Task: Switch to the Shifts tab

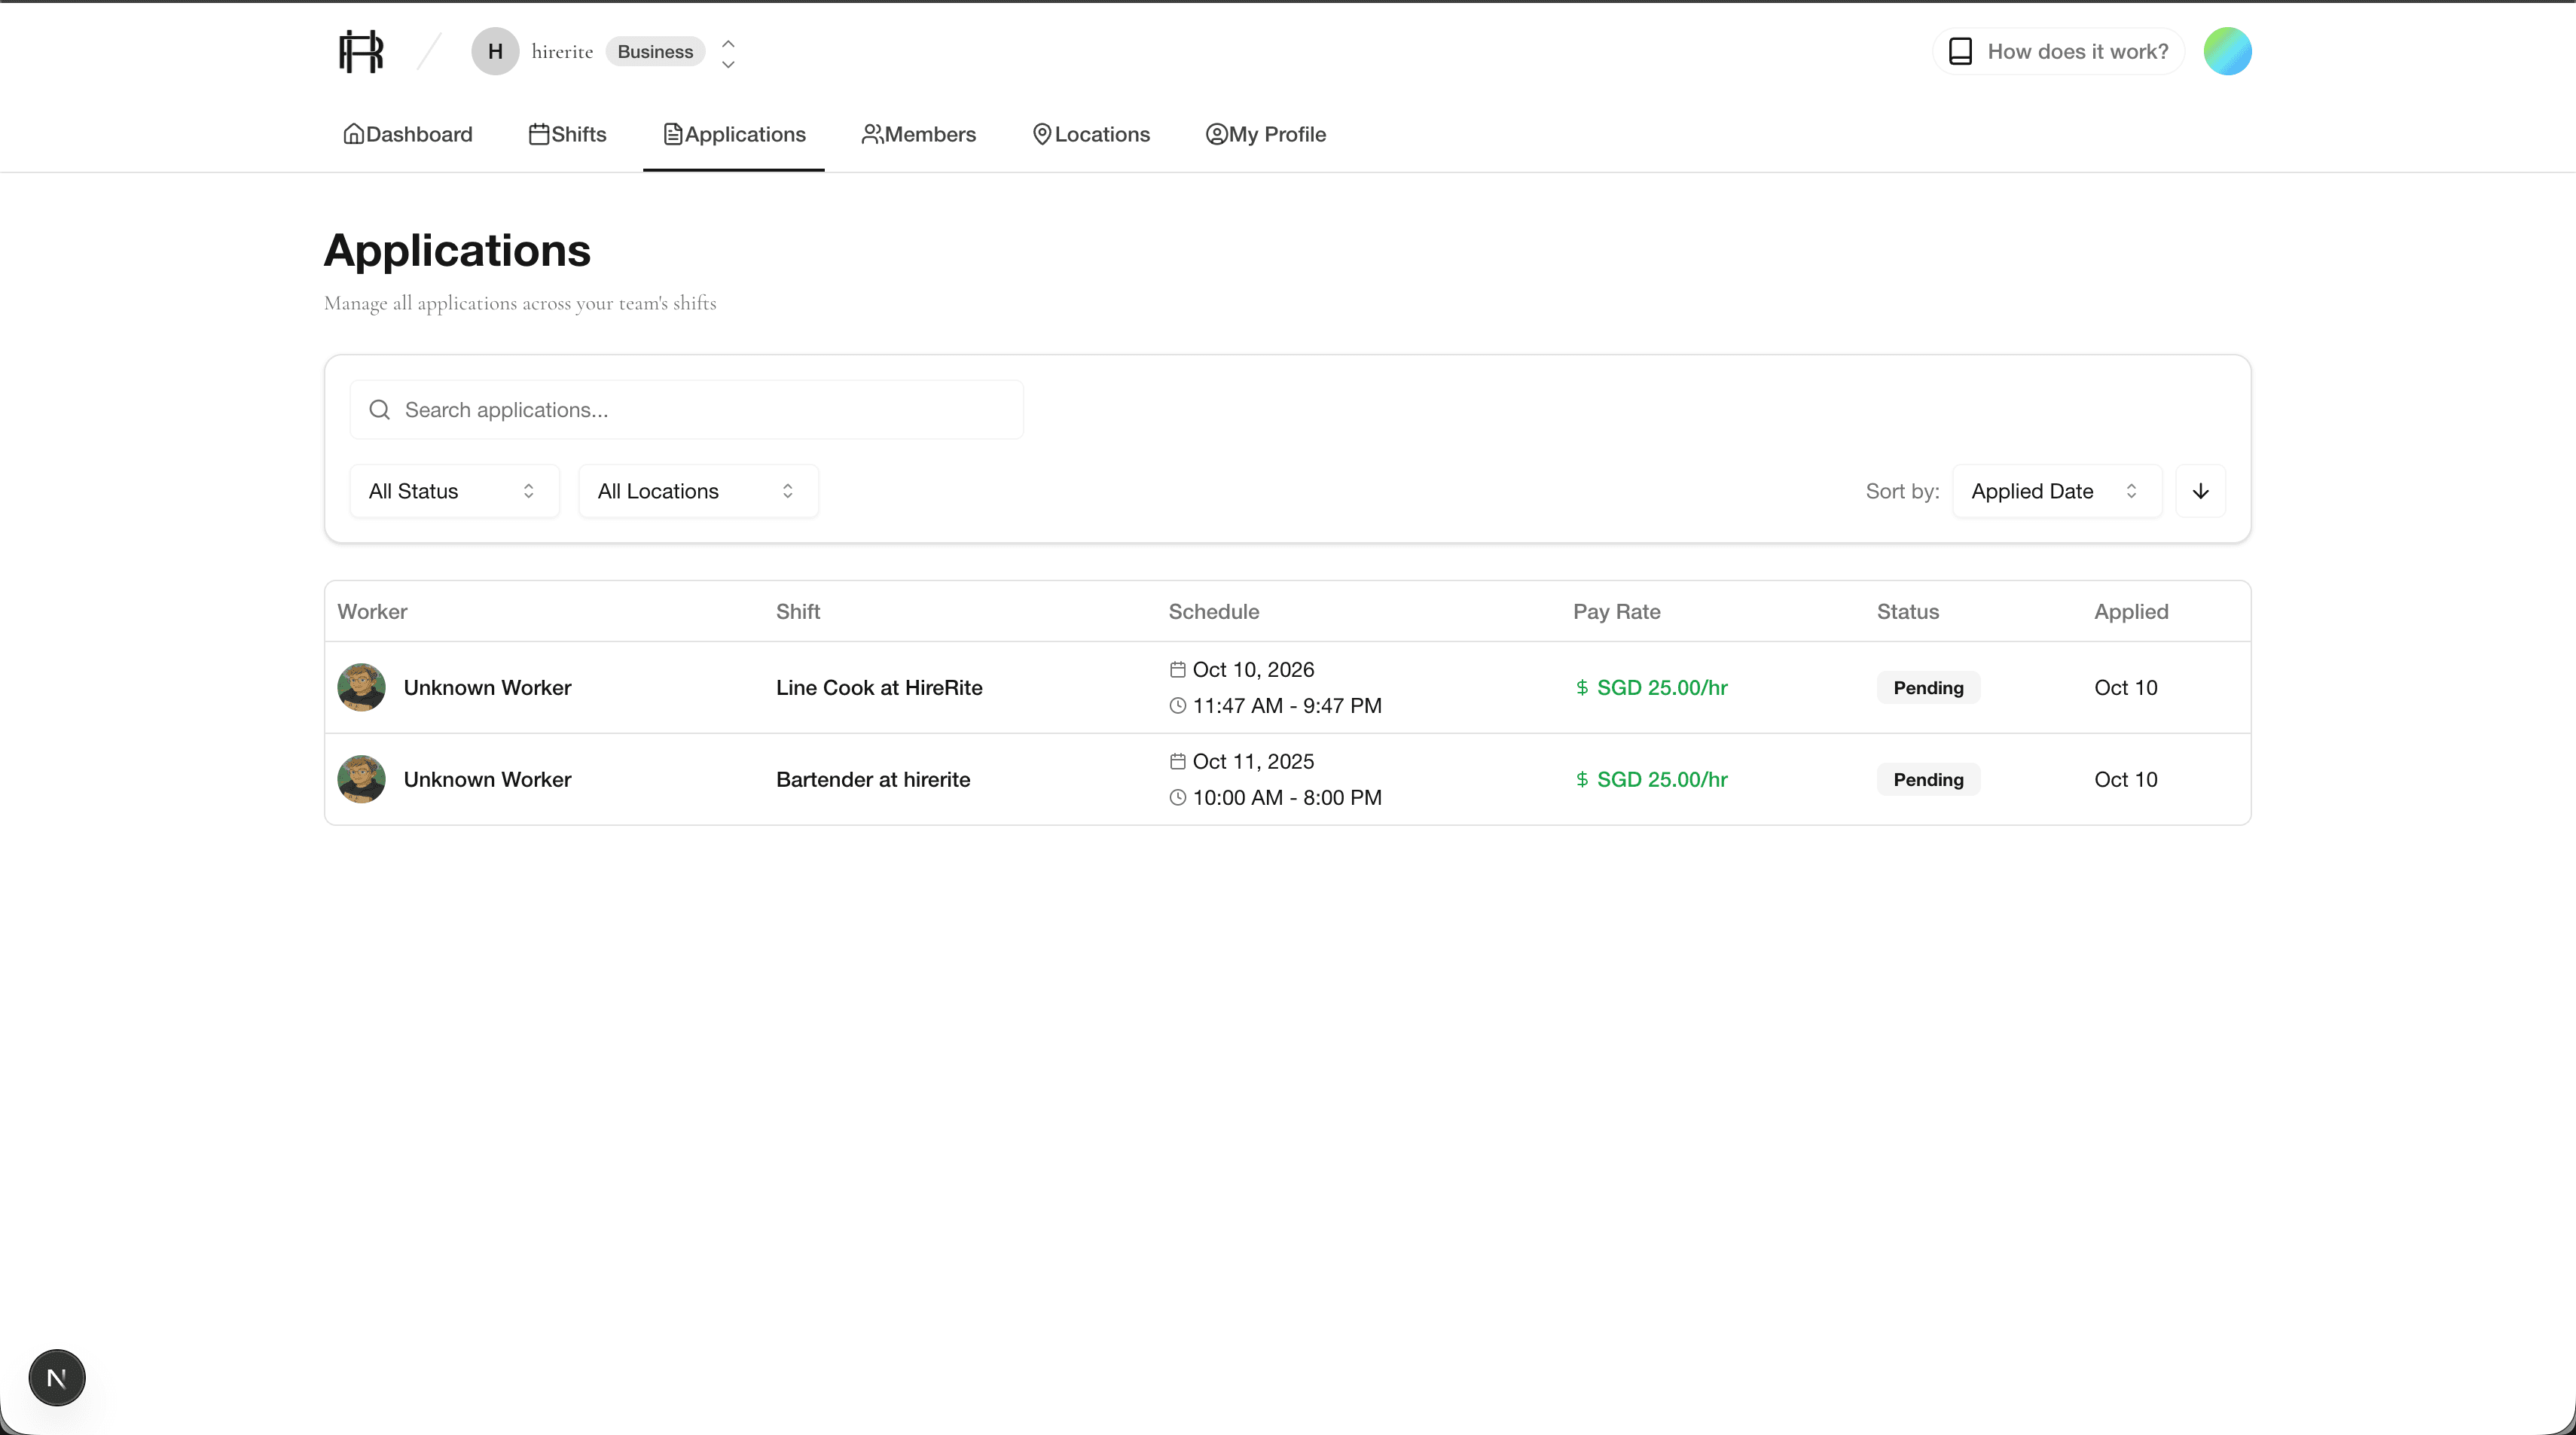Action: 567,134
